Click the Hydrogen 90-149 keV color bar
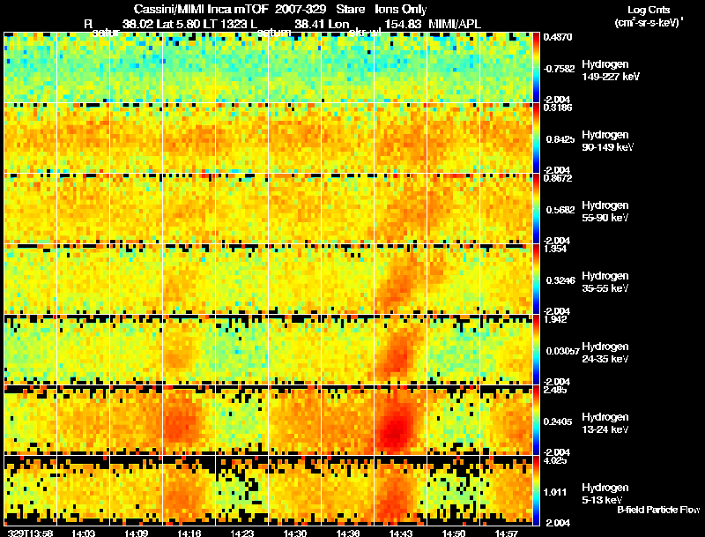The height and width of the screenshot is (537, 705). [x=536, y=138]
